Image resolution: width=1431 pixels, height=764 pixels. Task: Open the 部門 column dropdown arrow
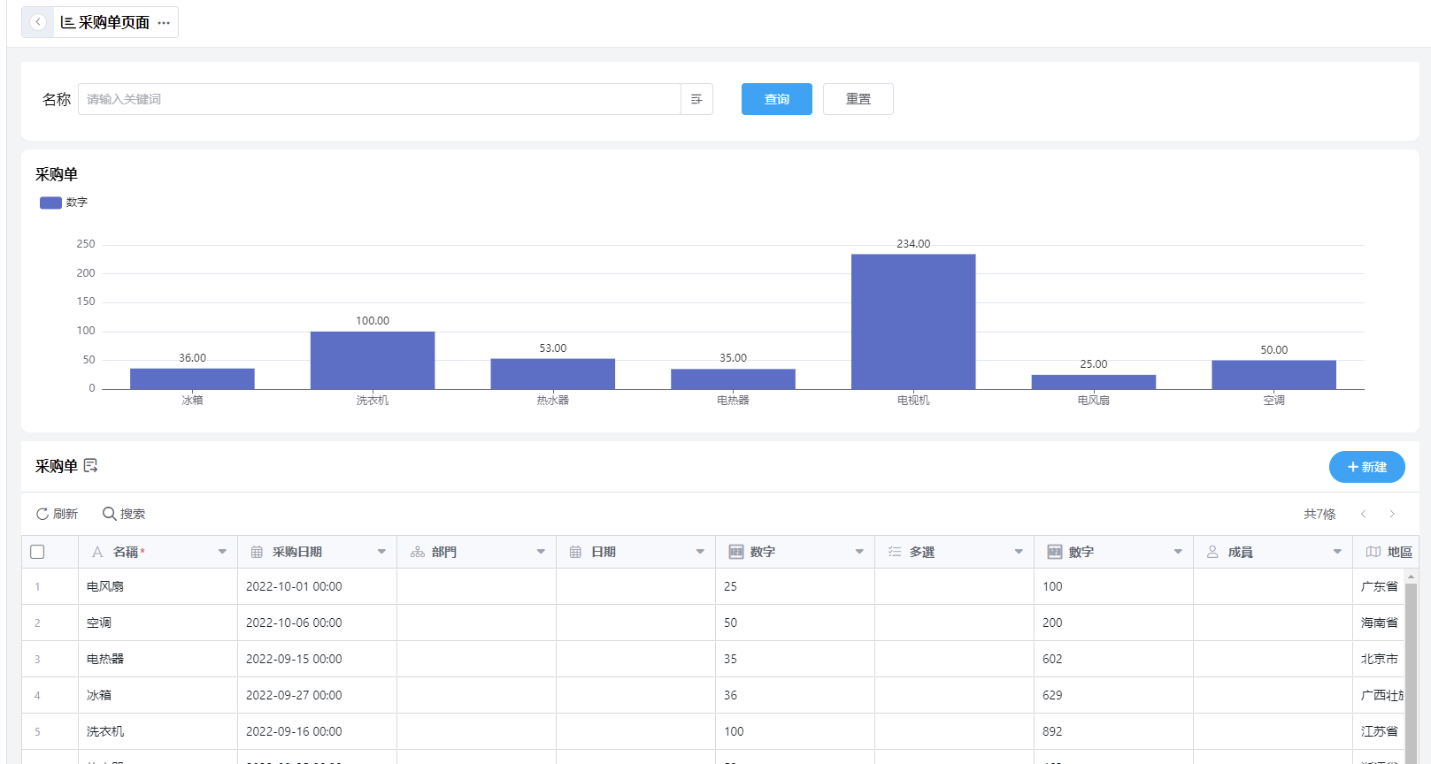click(541, 552)
